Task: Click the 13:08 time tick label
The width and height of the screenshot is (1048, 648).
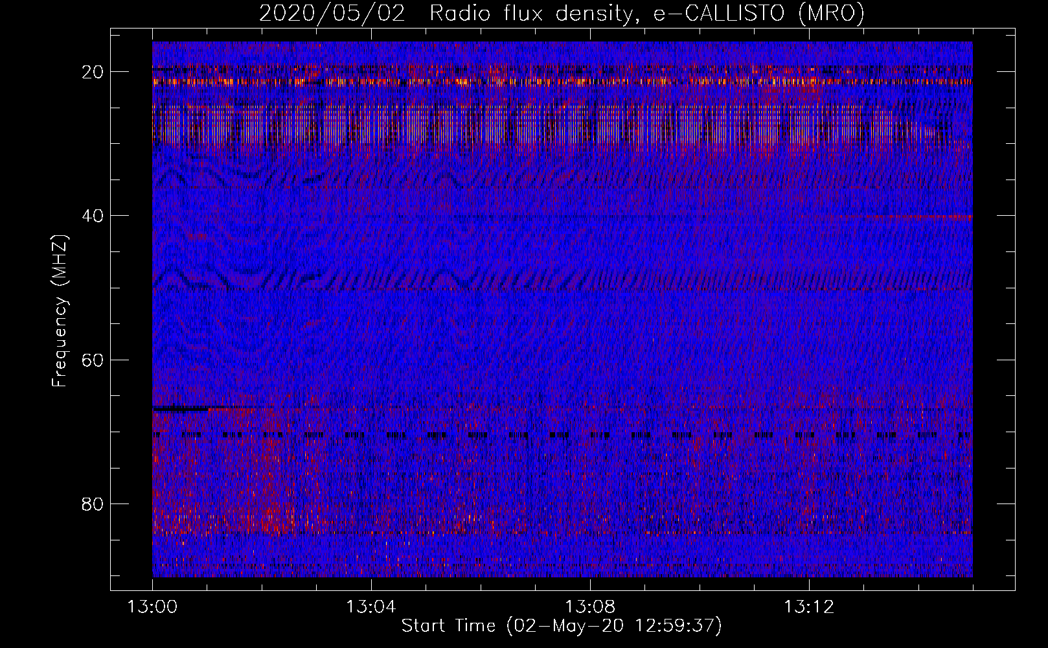Action: coord(590,607)
